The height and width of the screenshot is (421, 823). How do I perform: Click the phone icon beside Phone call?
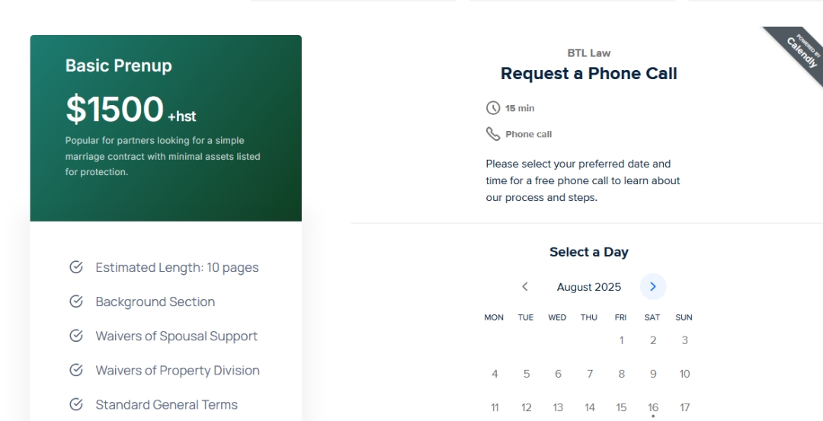[493, 134]
